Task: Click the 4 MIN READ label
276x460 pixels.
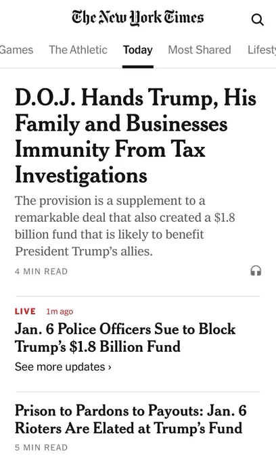Action: 41,271
